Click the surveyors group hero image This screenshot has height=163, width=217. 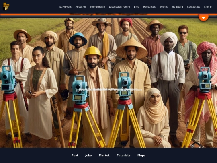[108, 83]
